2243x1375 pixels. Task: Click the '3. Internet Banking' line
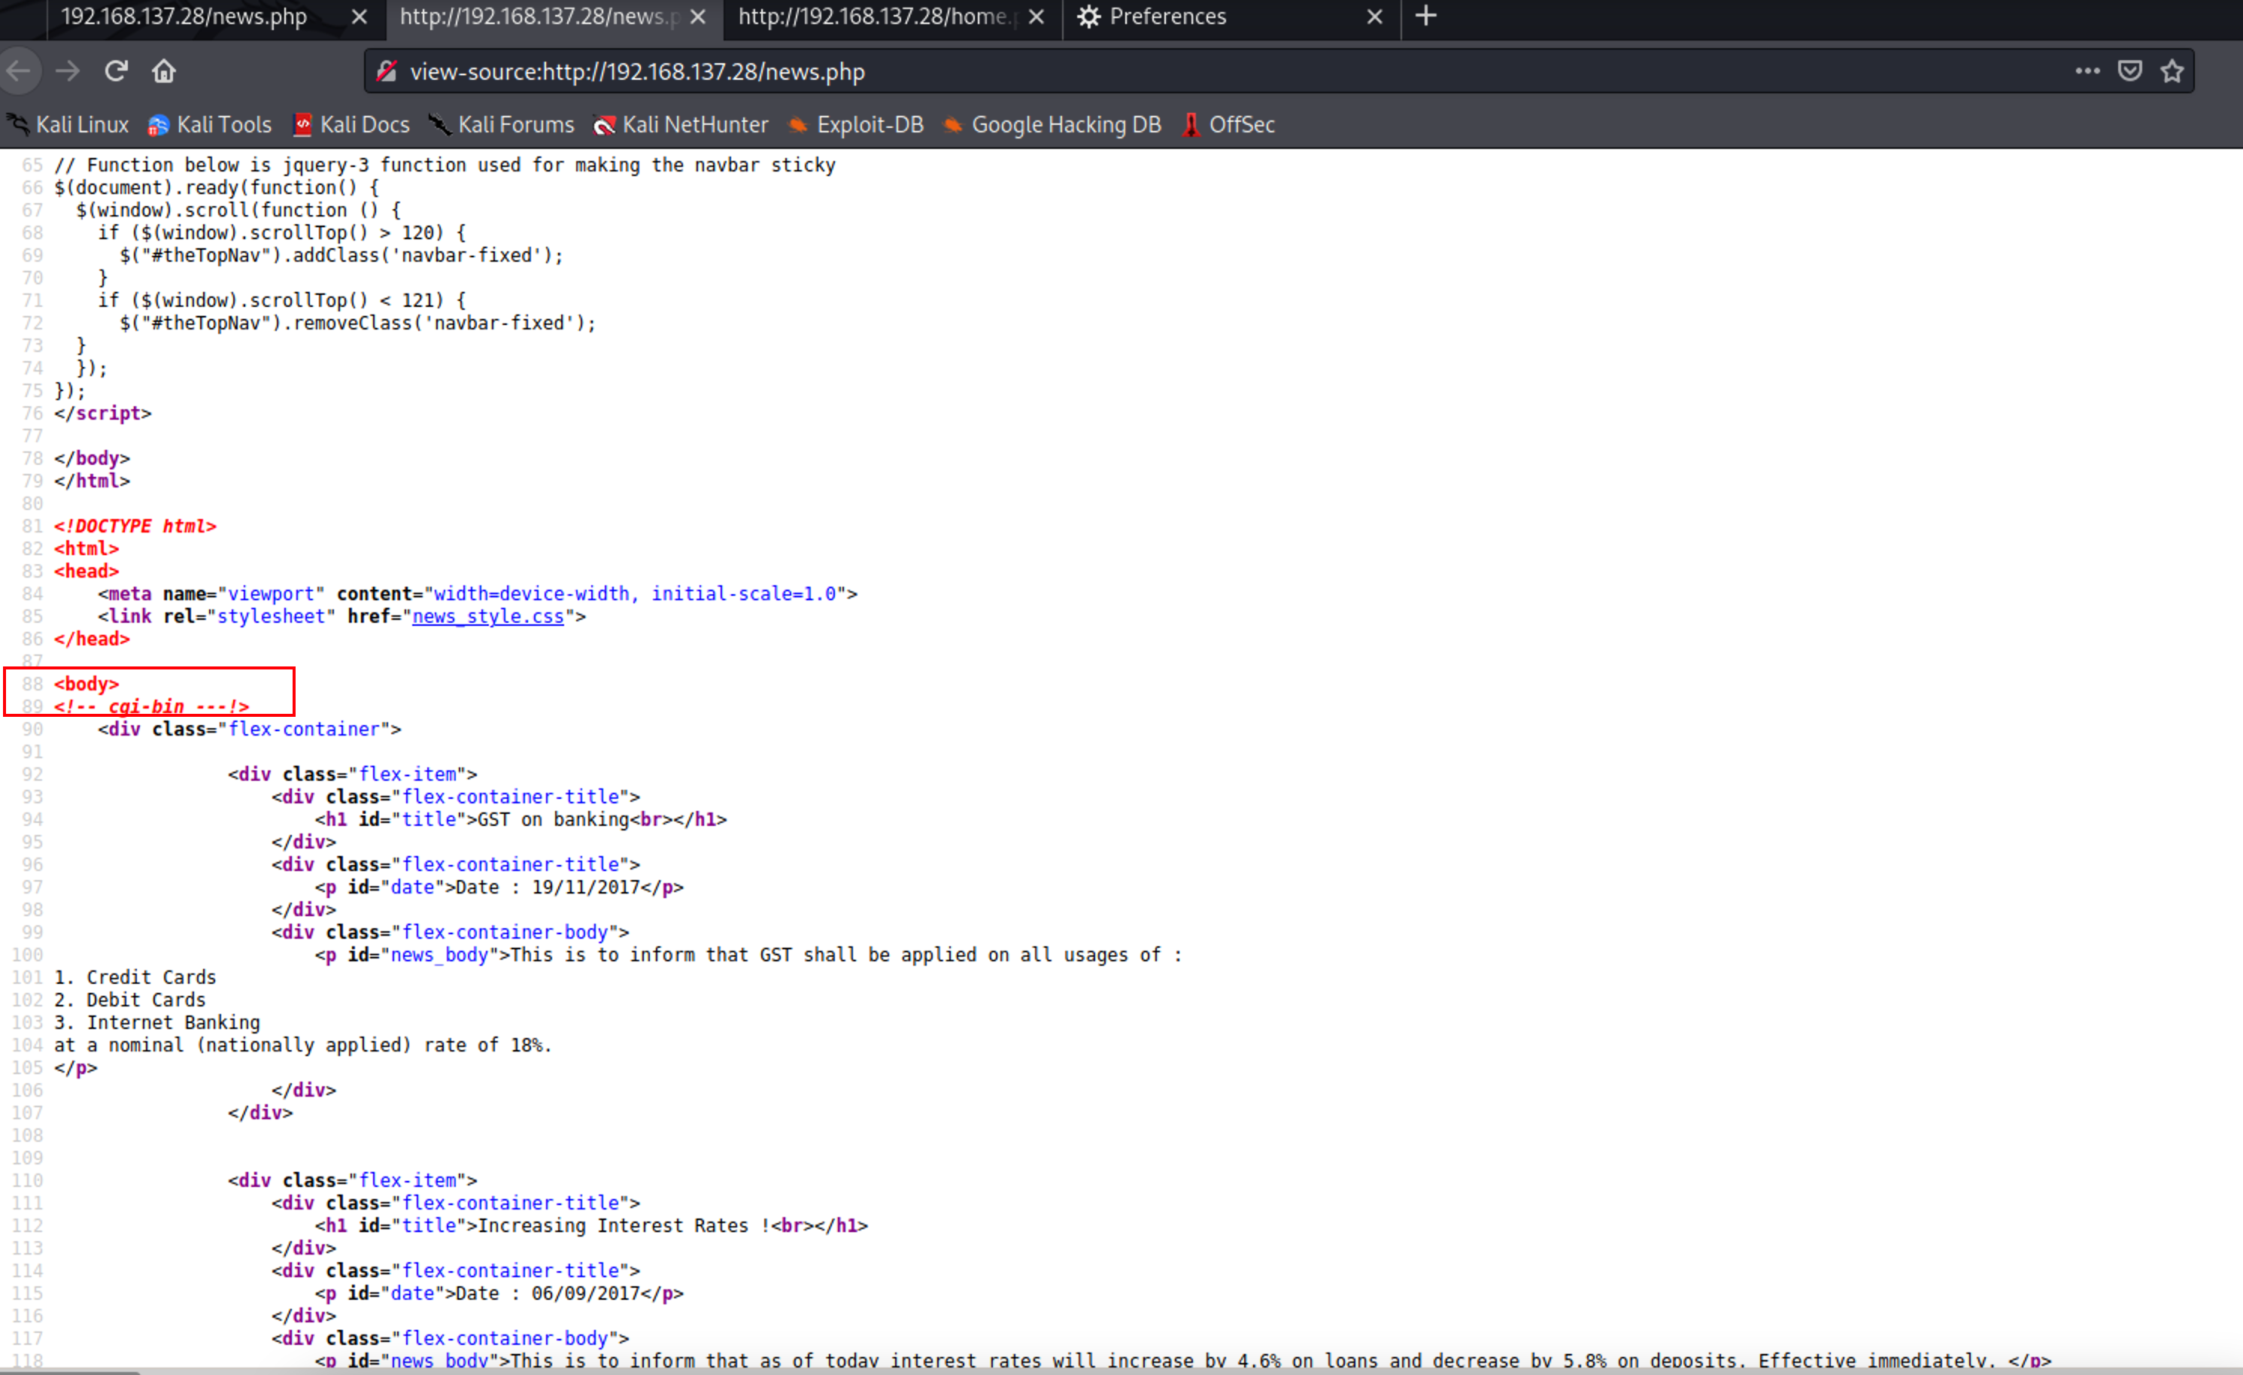[x=156, y=1022]
